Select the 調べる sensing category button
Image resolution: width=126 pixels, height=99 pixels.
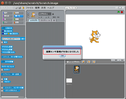tap(19, 16)
